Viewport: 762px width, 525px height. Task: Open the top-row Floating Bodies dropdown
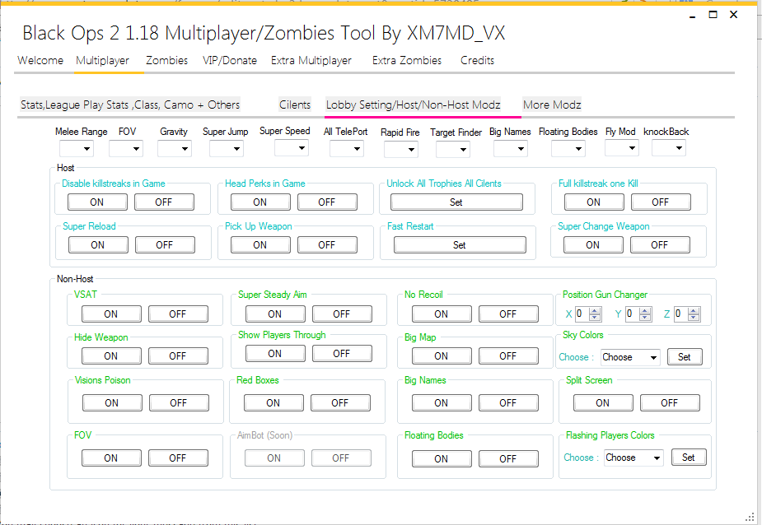pyautogui.click(x=568, y=149)
